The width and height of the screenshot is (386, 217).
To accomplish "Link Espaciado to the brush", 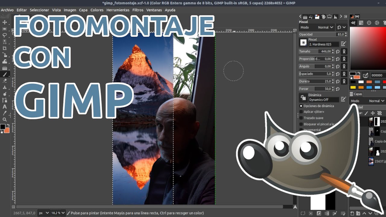I will point(344,74).
